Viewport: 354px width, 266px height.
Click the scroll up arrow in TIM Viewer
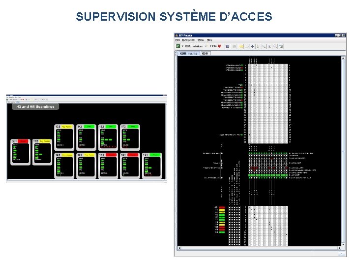[343, 58]
